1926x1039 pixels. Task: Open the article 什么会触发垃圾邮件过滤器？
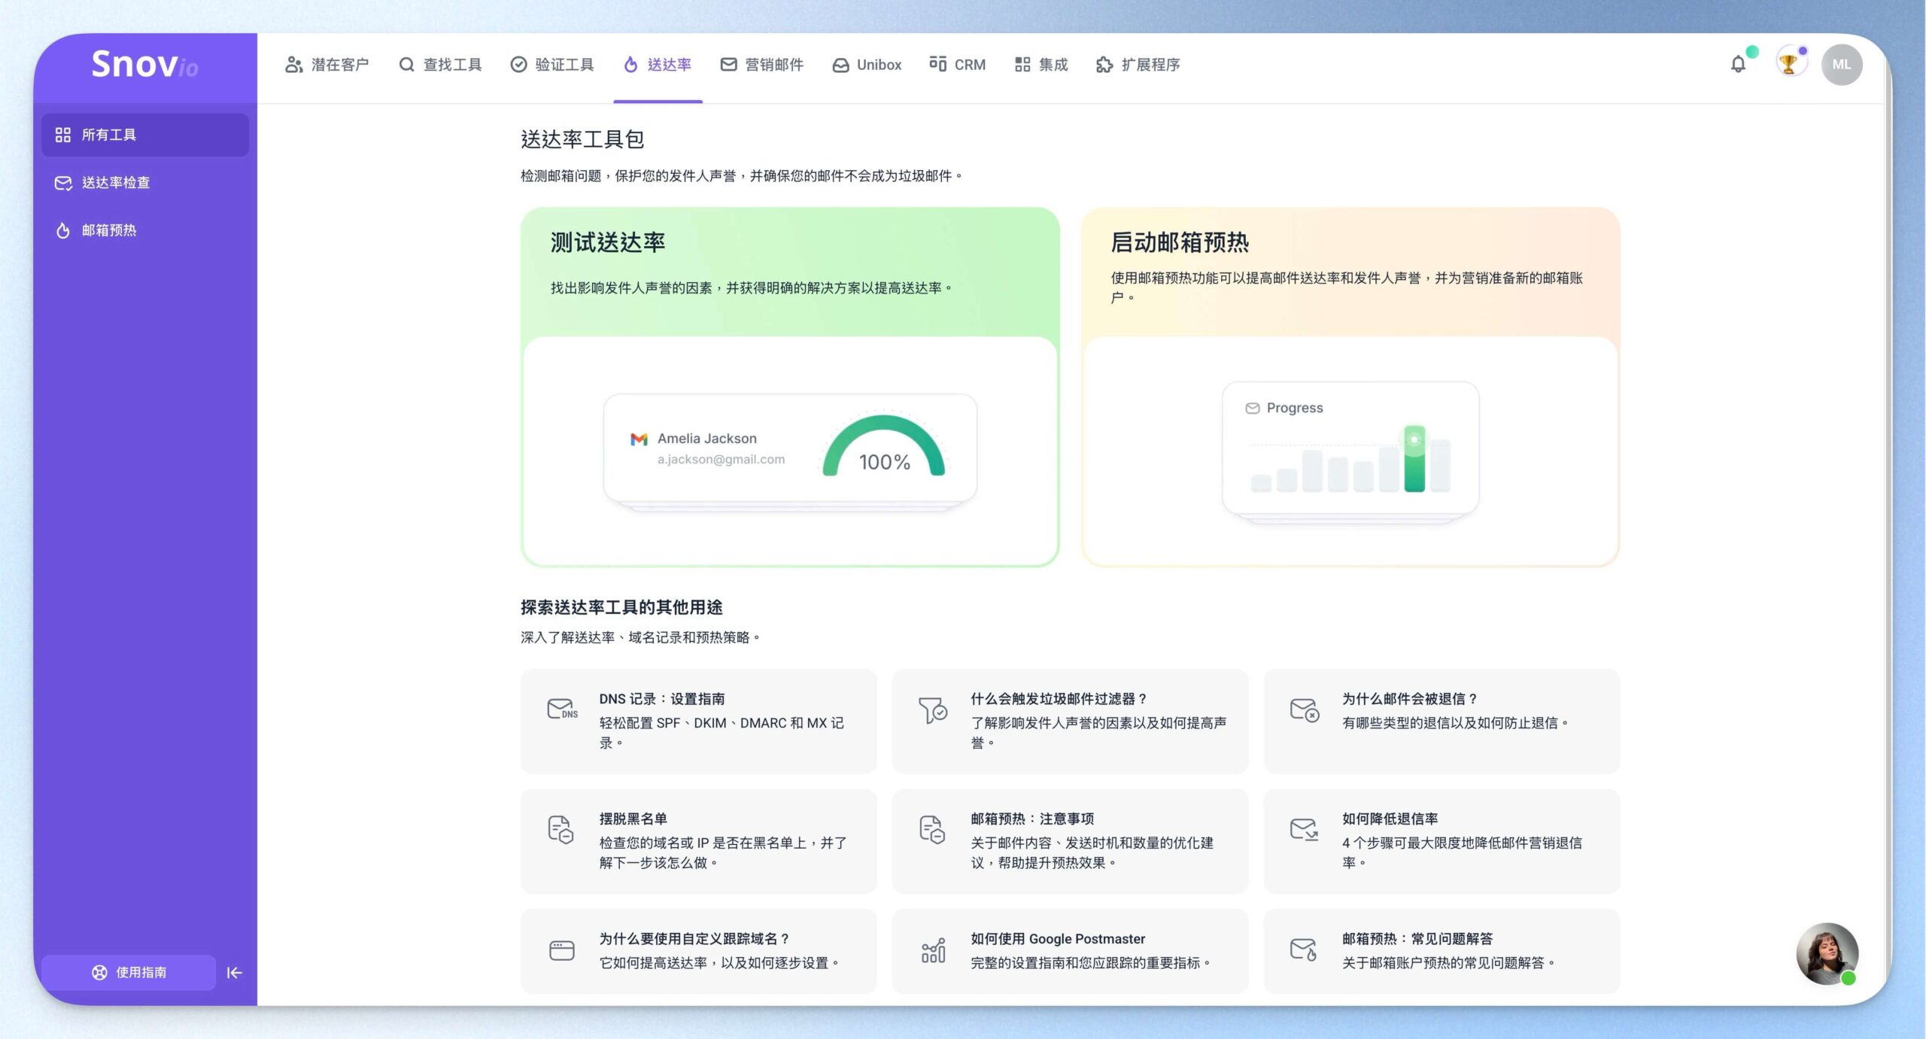[1070, 721]
